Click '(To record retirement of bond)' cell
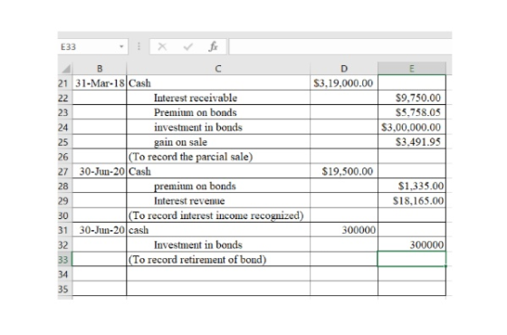 (x=218, y=259)
